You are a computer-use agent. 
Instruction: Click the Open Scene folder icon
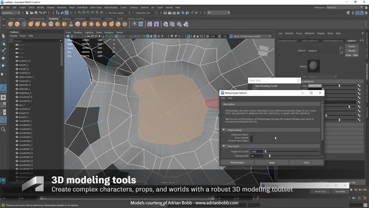tap(31, 13)
